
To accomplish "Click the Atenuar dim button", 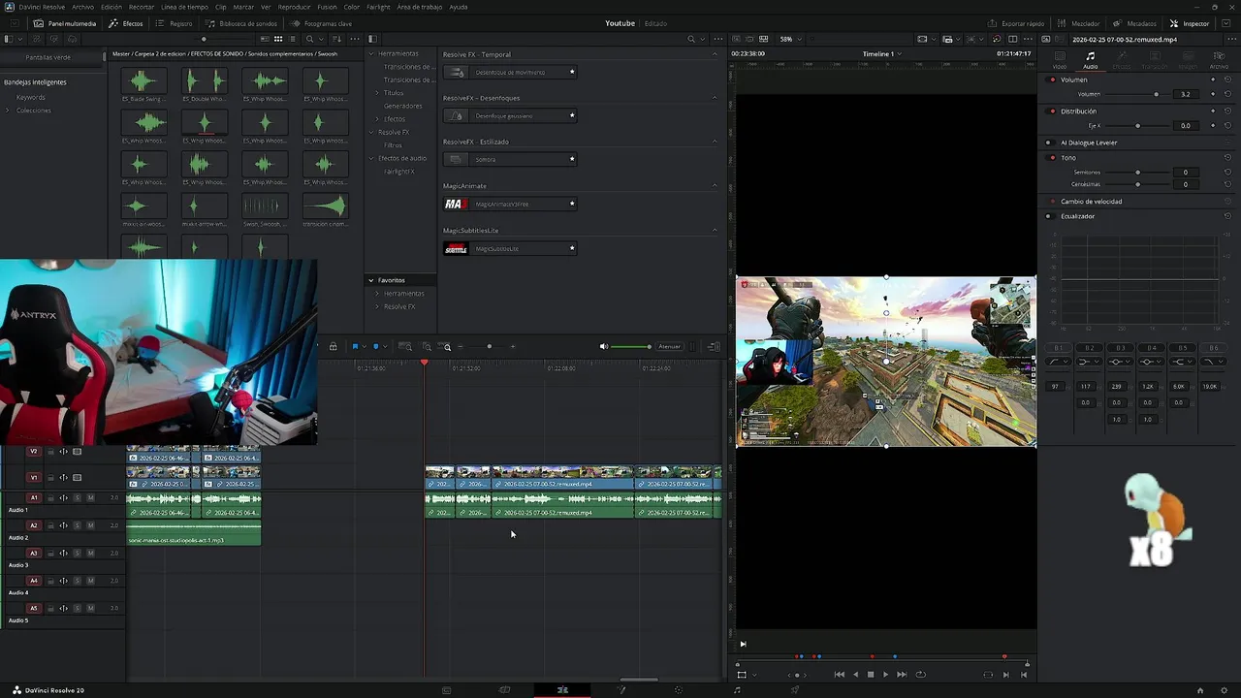I will coord(669,346).
